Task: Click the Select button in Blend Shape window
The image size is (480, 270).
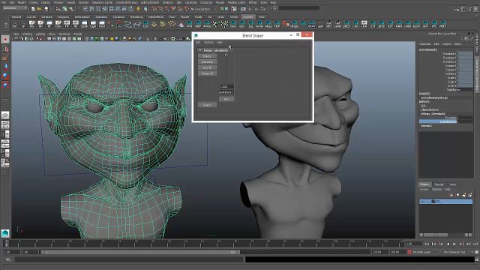Action: pyautogui.click(x=207, y=105)
